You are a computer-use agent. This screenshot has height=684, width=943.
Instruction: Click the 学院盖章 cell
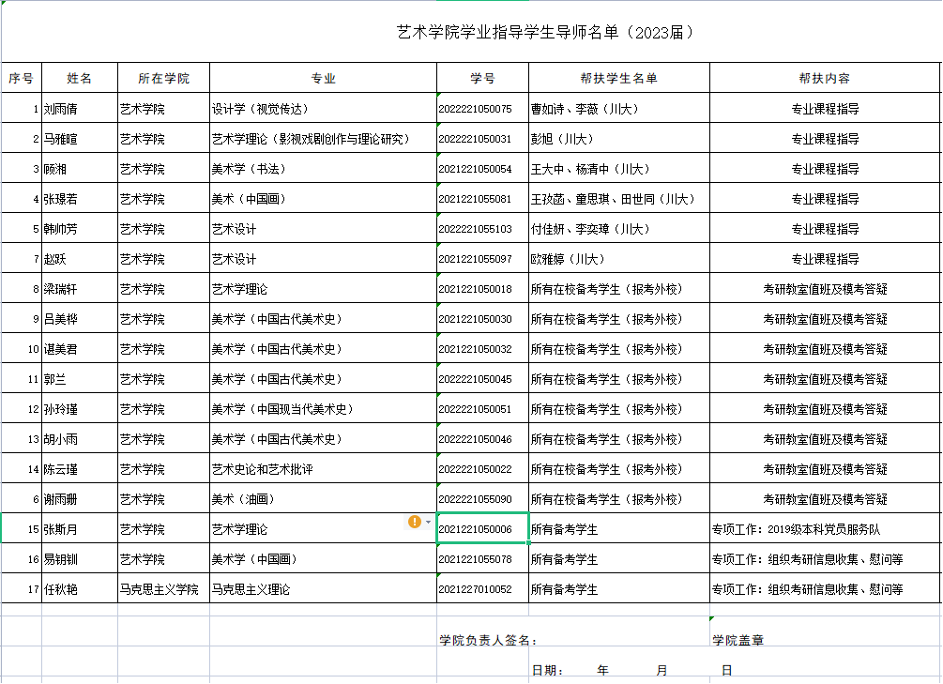pos(738,640)
